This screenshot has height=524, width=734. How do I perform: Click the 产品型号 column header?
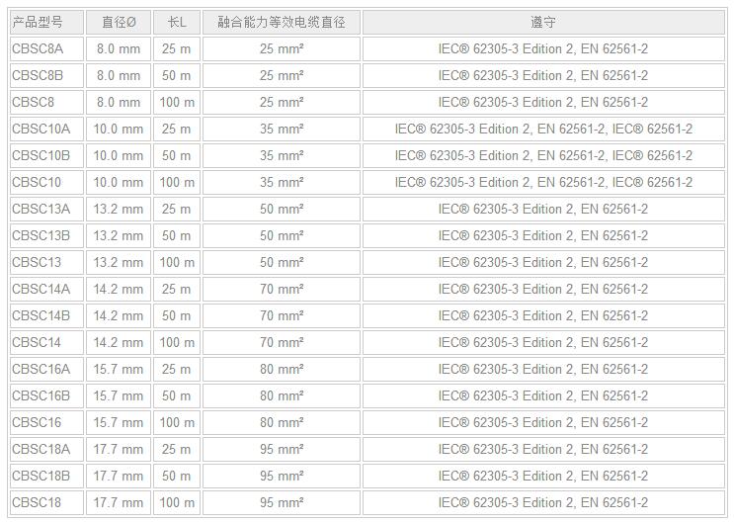click(x=38, y=22)
